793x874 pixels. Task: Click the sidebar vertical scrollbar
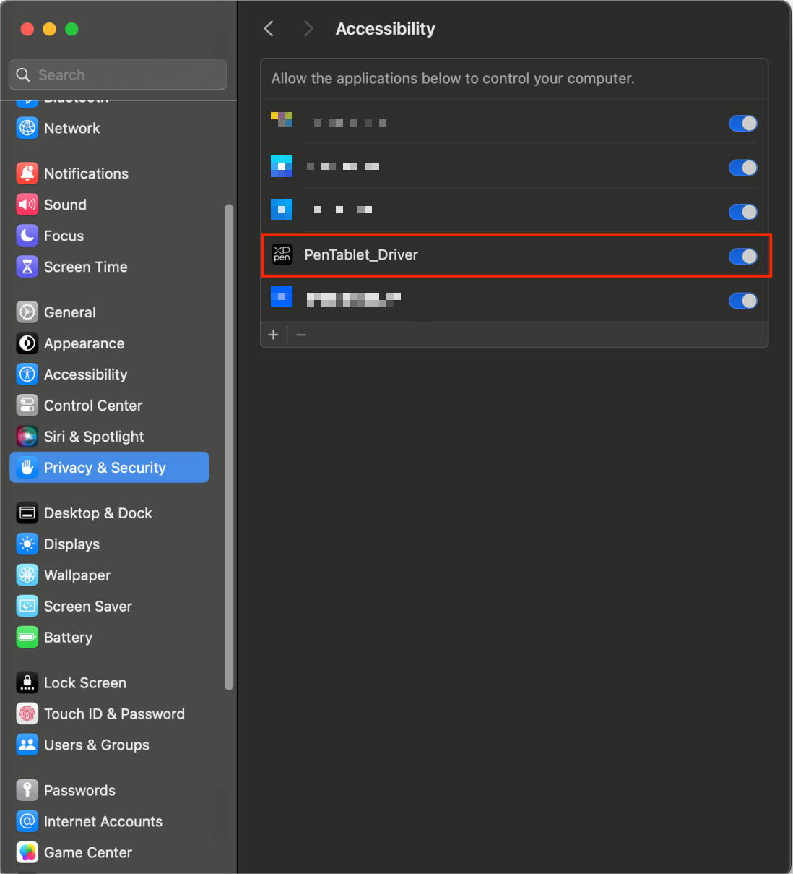[x=229, y=447]
